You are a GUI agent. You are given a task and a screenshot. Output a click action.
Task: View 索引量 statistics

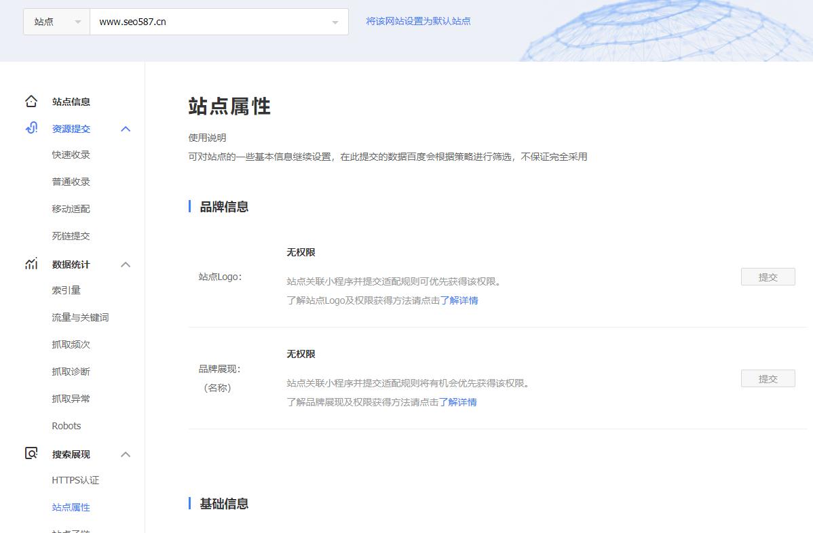click(64, 290)
